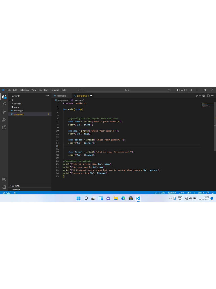Open the Run menu
This screenshot has width=216, height=289.
tap(46, 90)
